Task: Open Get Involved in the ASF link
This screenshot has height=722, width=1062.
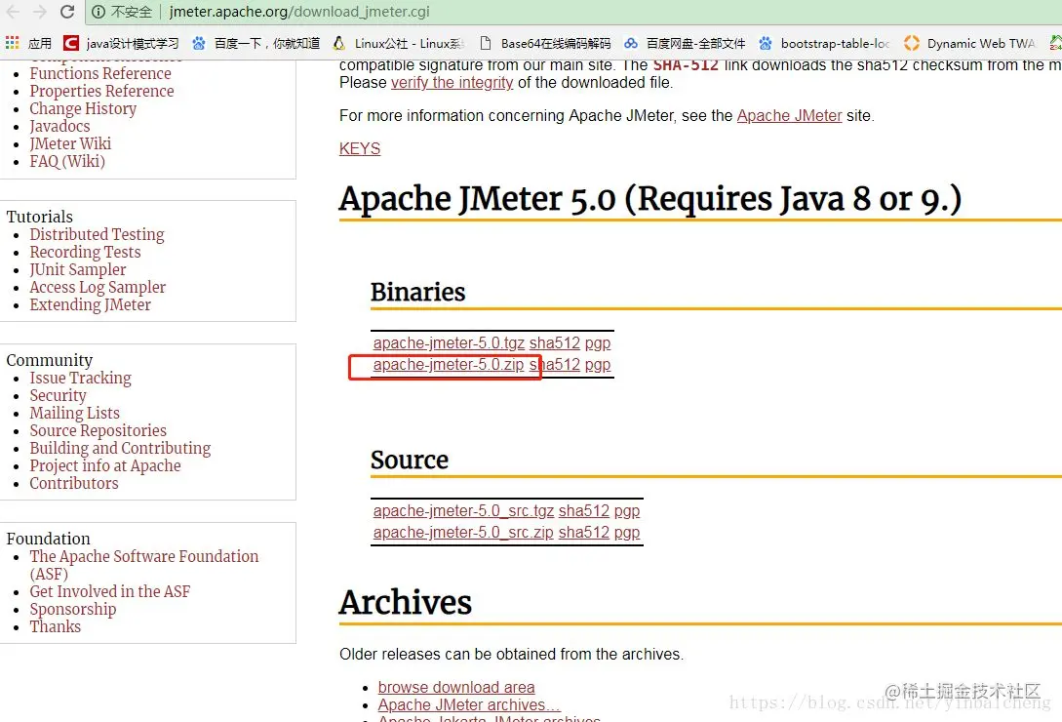Action: [110, 592]
